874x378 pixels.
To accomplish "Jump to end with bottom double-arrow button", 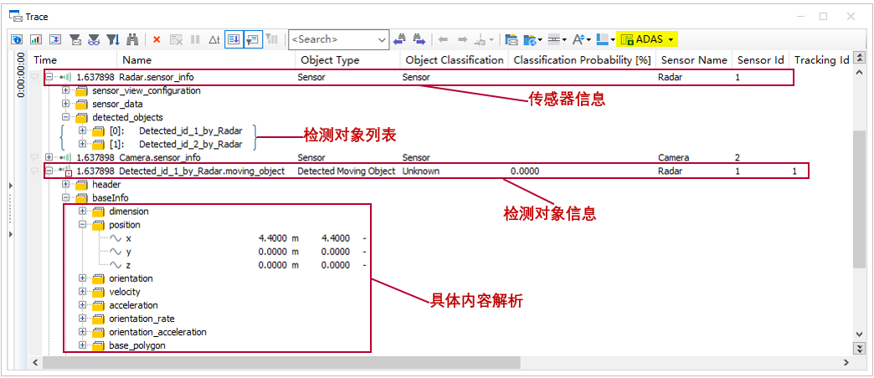I will 860,348.
